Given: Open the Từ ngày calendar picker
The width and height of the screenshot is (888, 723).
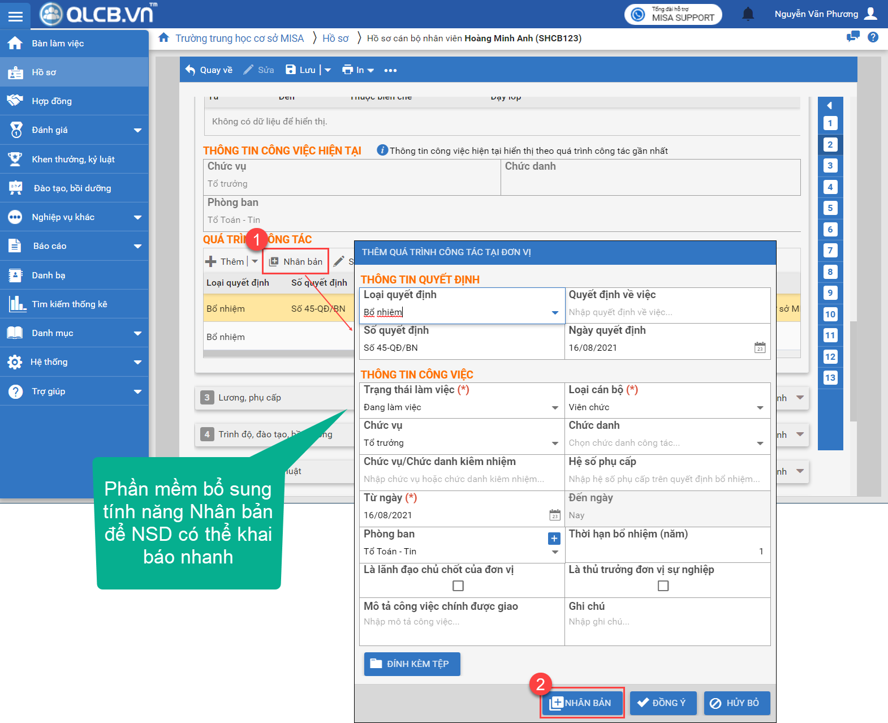Looking at the screenshot, I should pos(555,515).
